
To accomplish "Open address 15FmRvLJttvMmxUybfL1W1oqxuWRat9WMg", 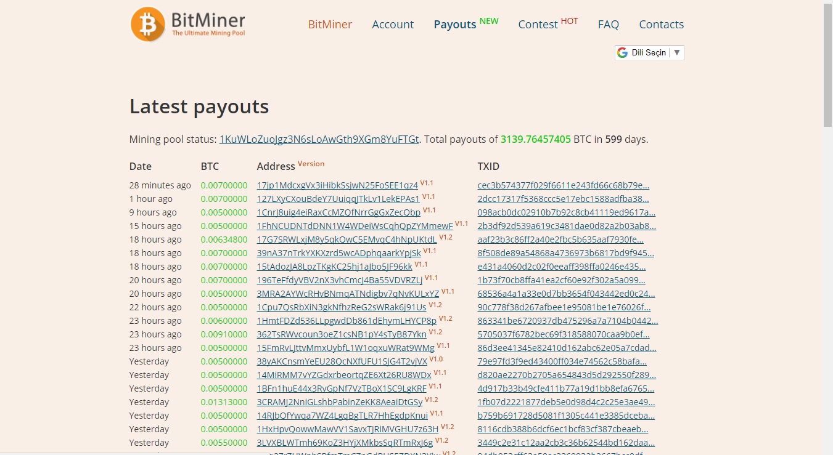I will coord(345,348).
